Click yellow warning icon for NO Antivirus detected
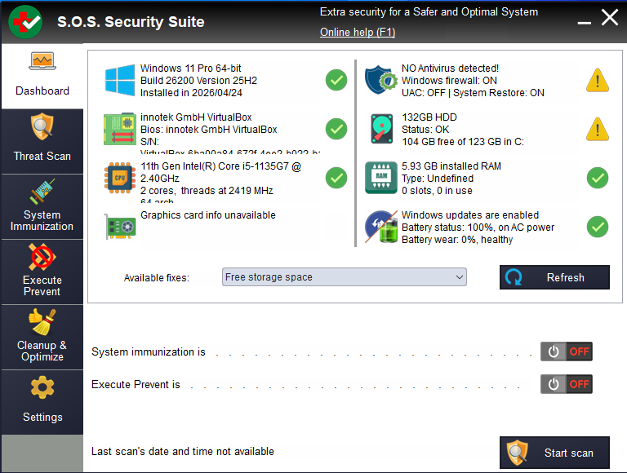Screen dimensions: 627x473 click(x=598, y=80)
